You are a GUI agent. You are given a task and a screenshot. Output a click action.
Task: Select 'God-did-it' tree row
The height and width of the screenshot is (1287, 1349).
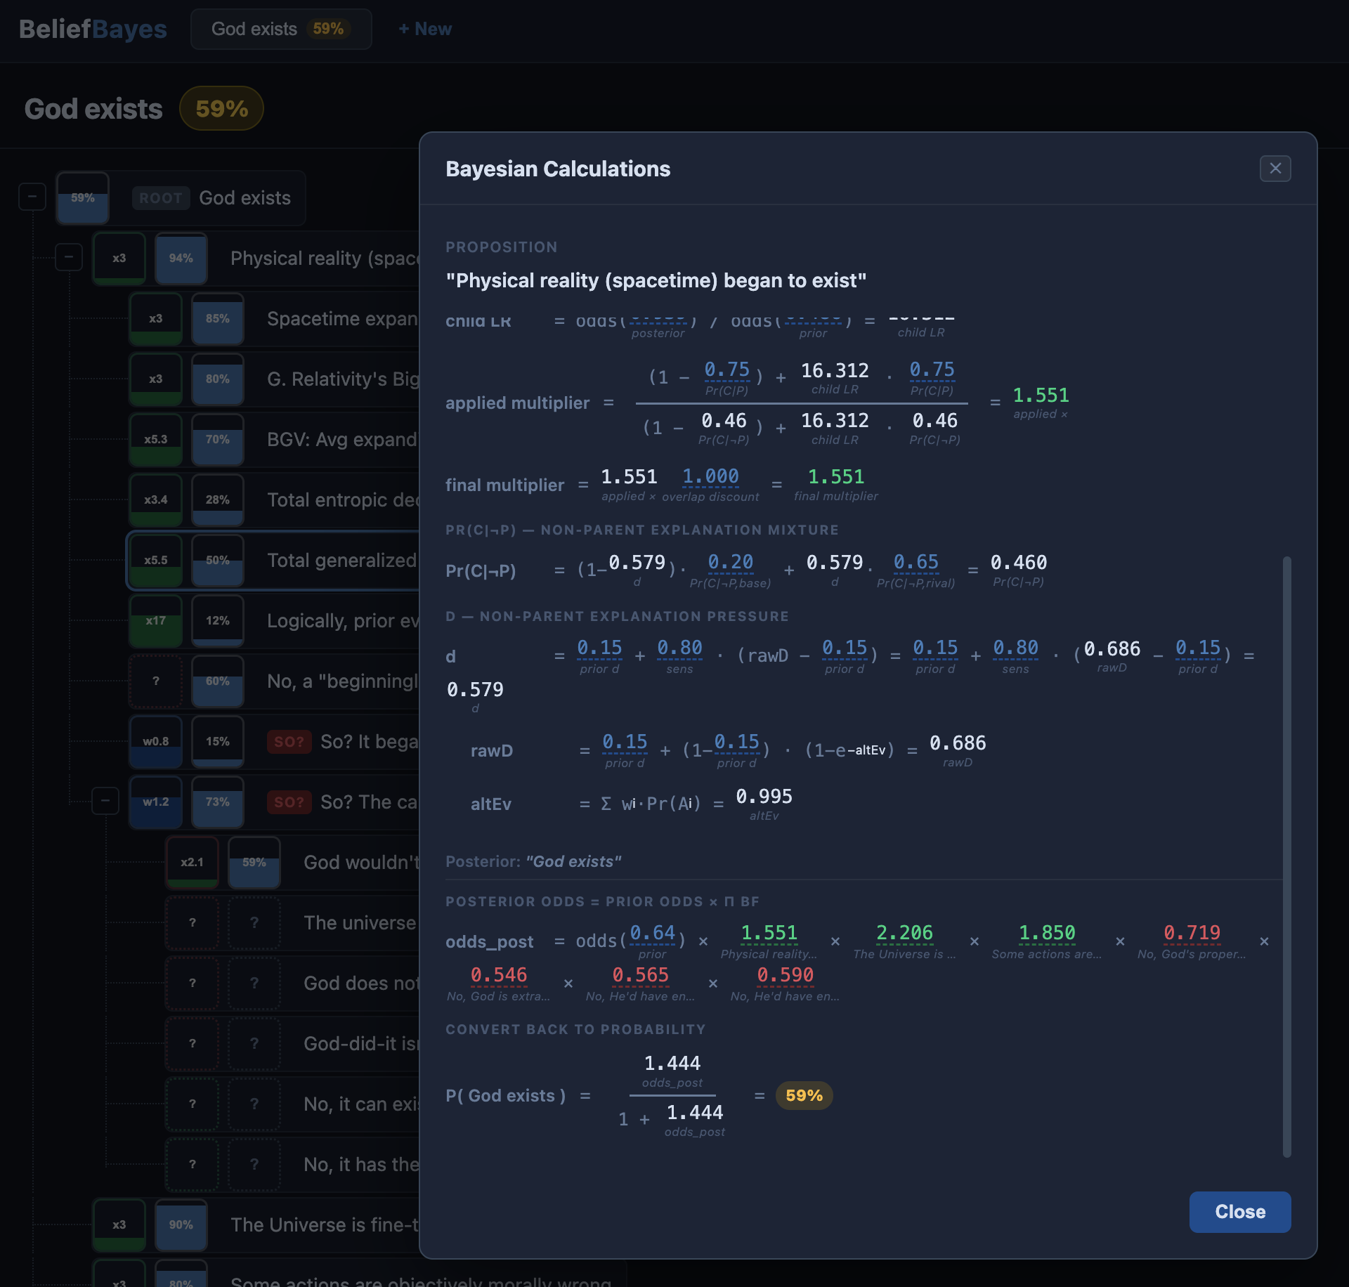pyautogui.click(x=292, y=1044)
